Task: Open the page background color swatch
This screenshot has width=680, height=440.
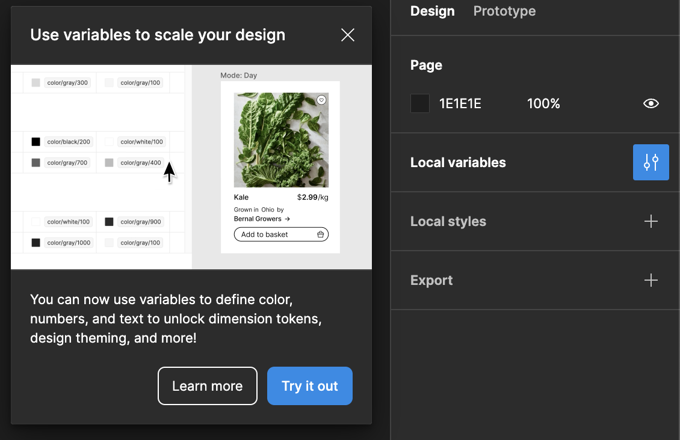Action: point(420,103)
